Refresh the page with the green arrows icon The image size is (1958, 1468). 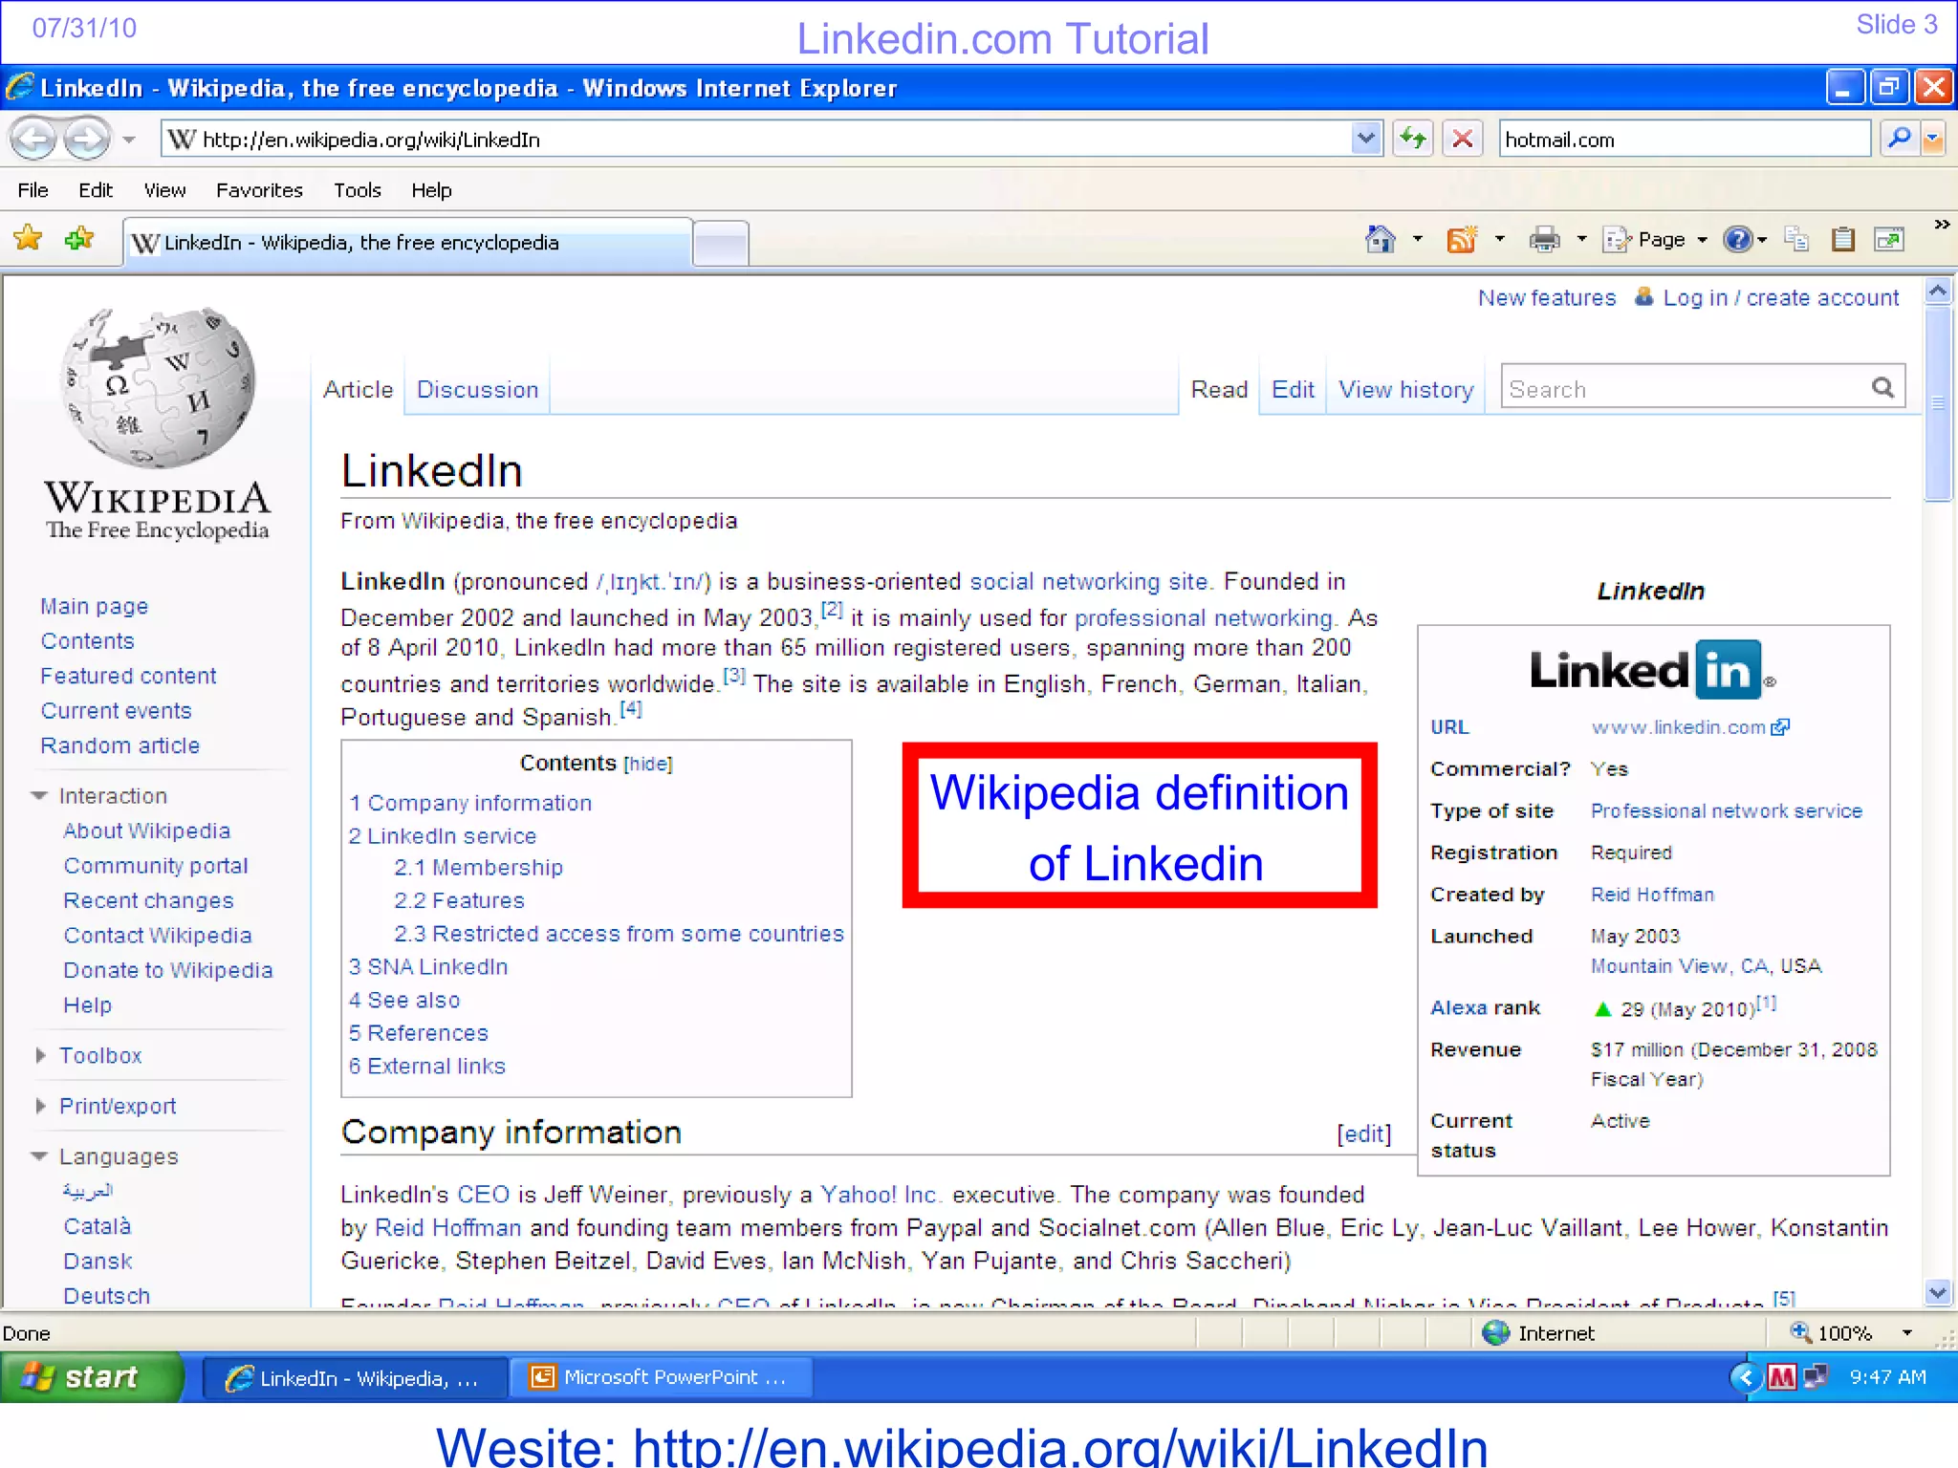pyautogui.click(x=1412, y=140)
